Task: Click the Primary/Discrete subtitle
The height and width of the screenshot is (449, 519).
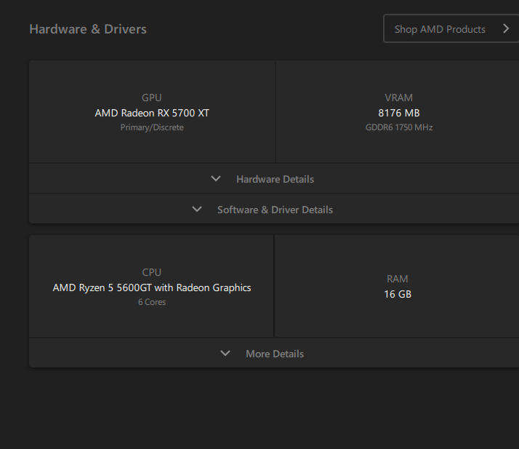Action: tap(152, 127)
